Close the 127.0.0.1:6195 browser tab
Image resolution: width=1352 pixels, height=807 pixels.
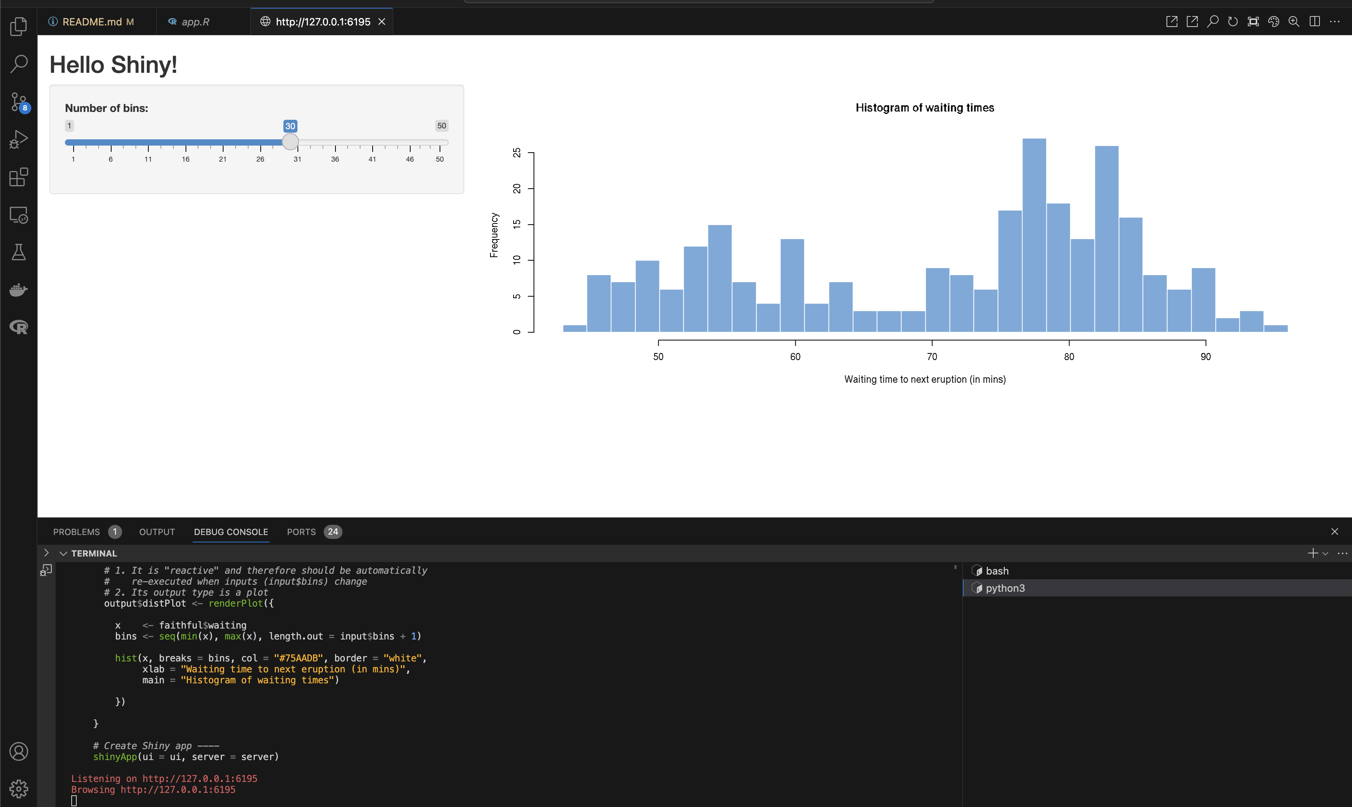point(382,22)
